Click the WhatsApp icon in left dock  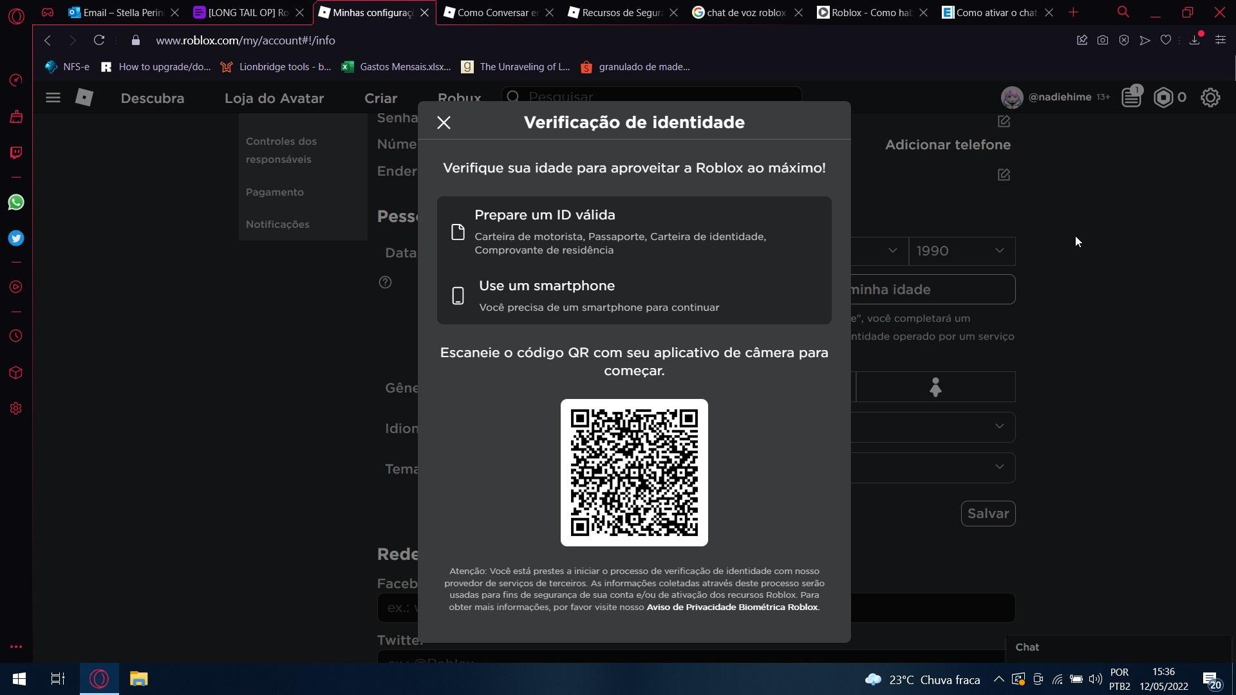pos(15,201)
